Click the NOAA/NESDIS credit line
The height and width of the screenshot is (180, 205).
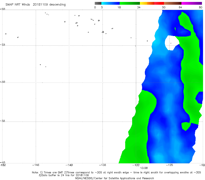(x=114, y=178)
